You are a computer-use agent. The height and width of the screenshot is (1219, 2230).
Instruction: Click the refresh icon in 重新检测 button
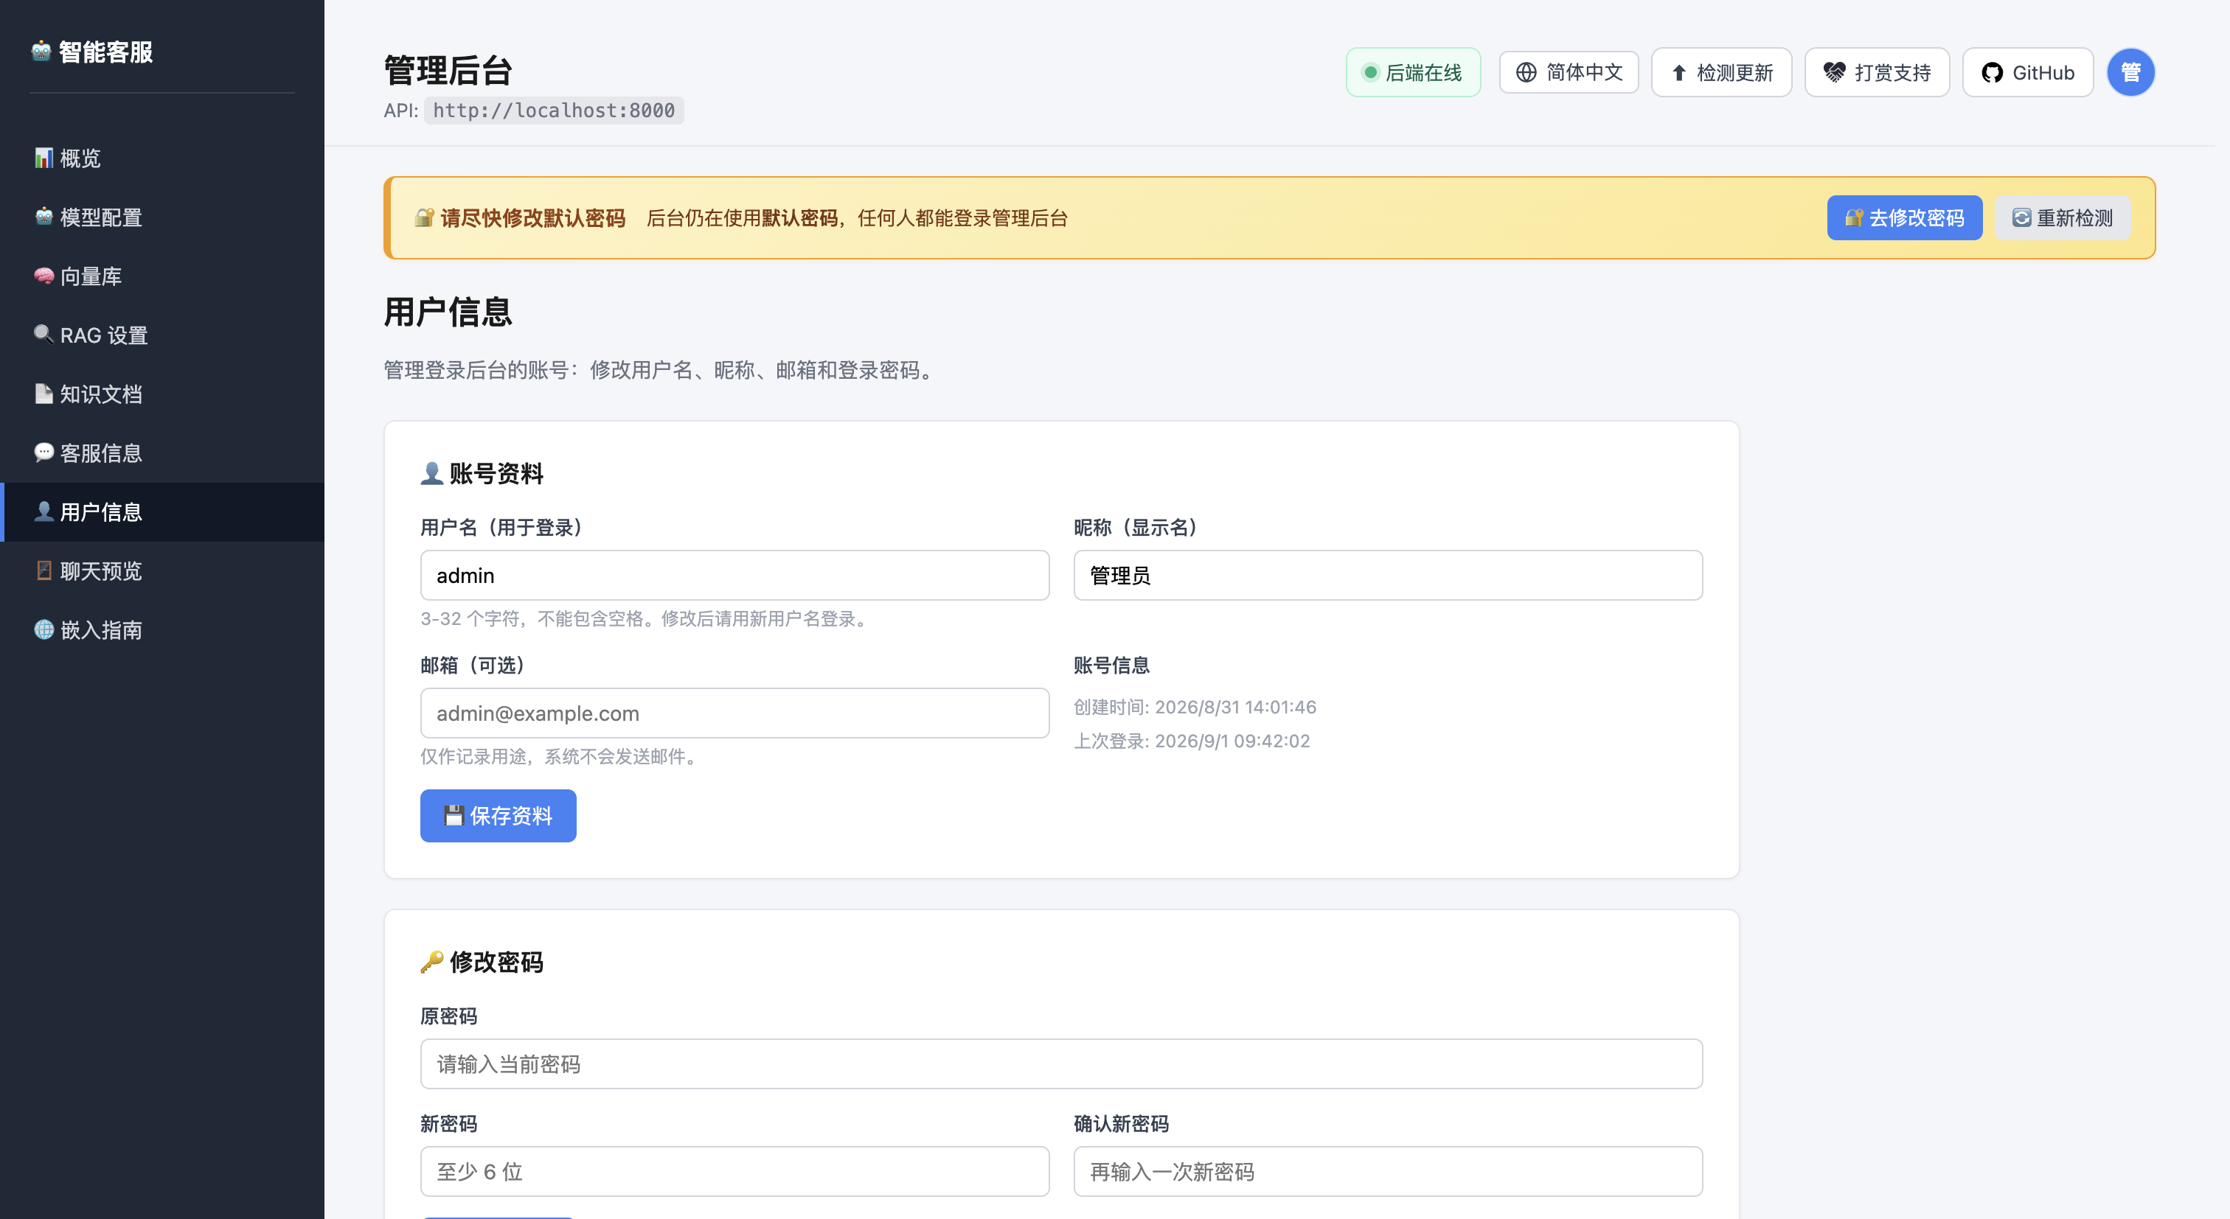2021,218
